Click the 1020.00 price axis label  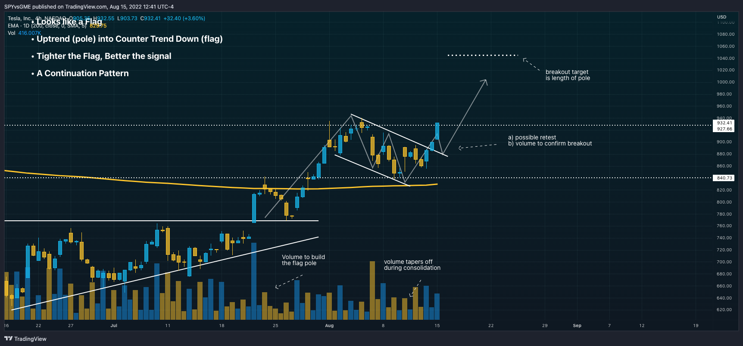tap(726, 70)
